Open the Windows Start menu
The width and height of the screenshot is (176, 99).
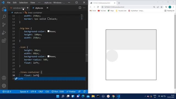(58, 96)
